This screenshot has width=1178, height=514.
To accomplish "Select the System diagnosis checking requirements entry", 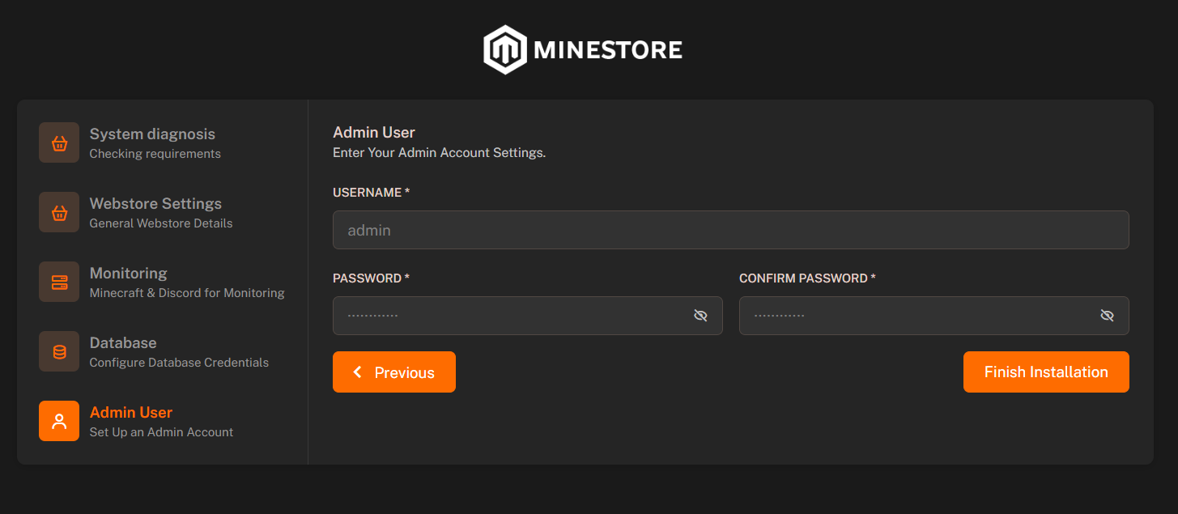I will click(x=151, y=142).
